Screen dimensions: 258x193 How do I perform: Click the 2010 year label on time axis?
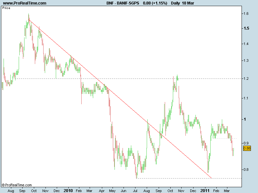point(68,190)
